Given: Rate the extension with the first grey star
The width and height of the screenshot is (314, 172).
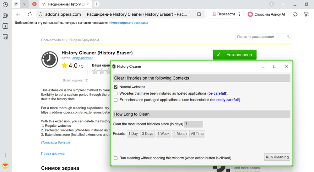Looking at the screenshot, I should coord(95,71).
